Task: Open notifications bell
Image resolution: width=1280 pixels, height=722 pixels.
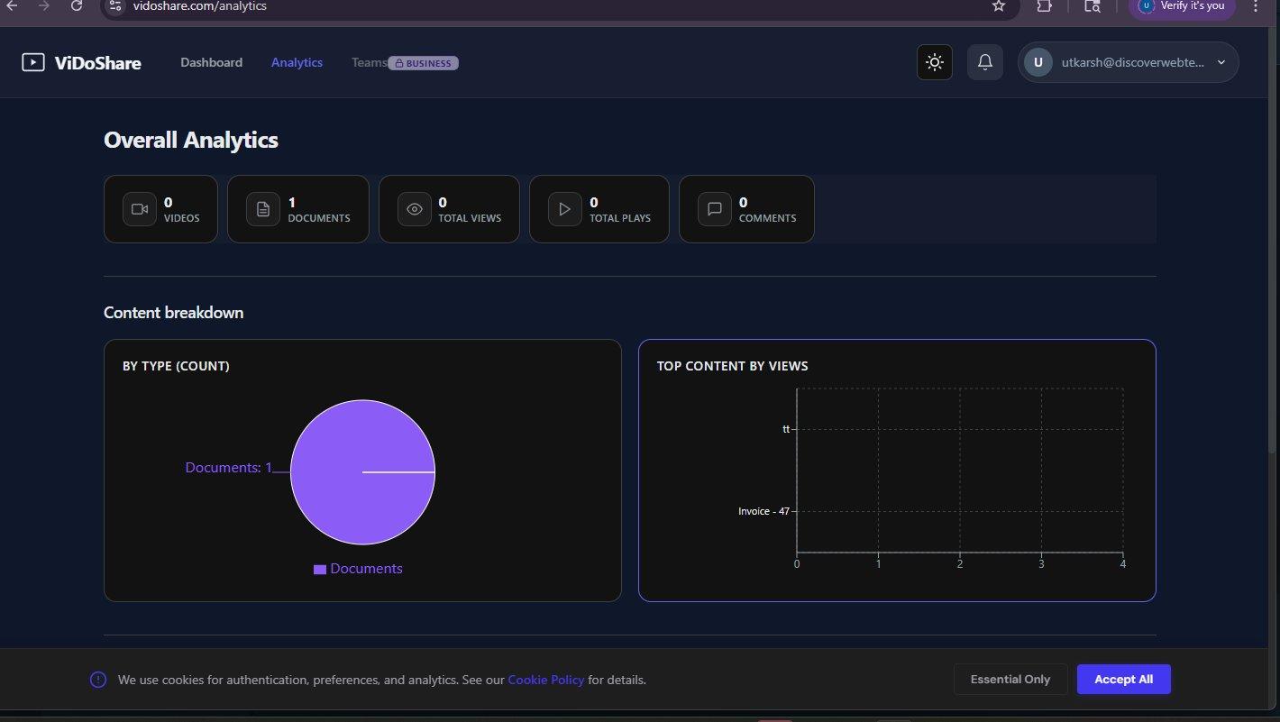Action: click(x=985, y=62)
